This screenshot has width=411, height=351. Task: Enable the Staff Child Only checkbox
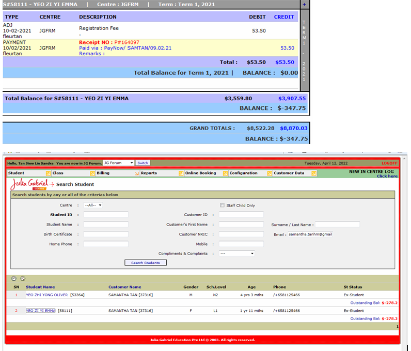pos(223,205)
